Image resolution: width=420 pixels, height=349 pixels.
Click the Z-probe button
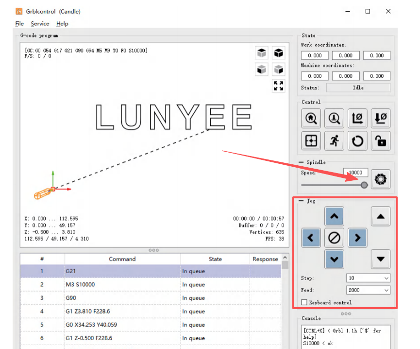334,118
